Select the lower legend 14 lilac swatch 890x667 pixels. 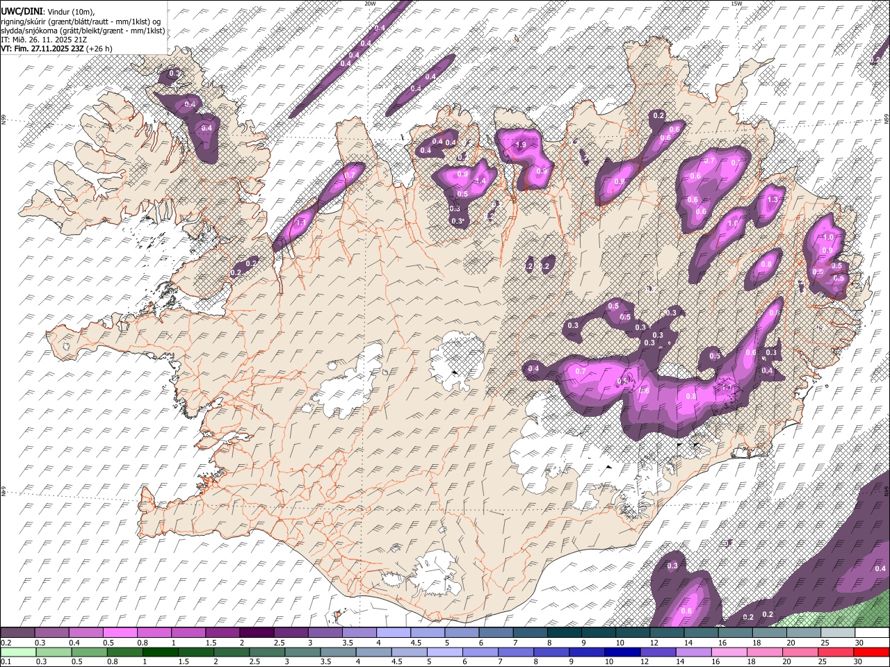[694, 652]
